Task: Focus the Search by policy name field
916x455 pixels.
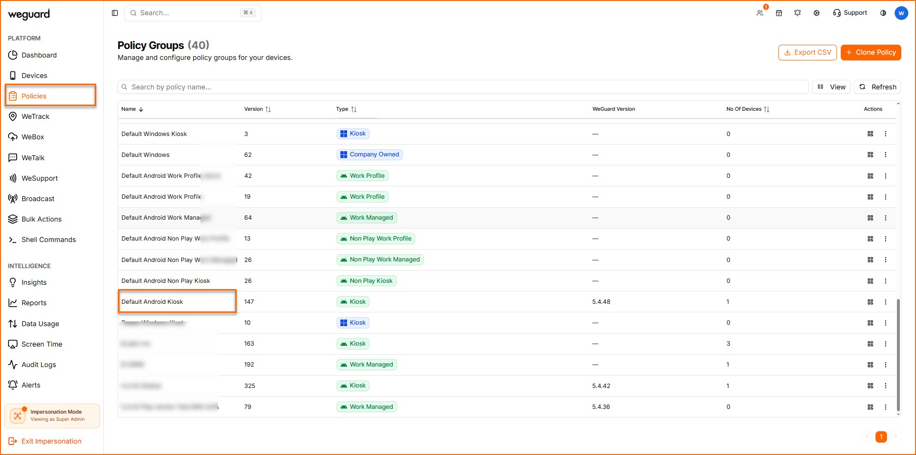Action: point(462,87)
